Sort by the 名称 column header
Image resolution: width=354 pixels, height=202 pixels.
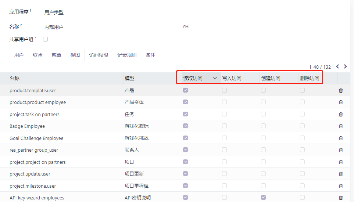[x=14, y=78]
